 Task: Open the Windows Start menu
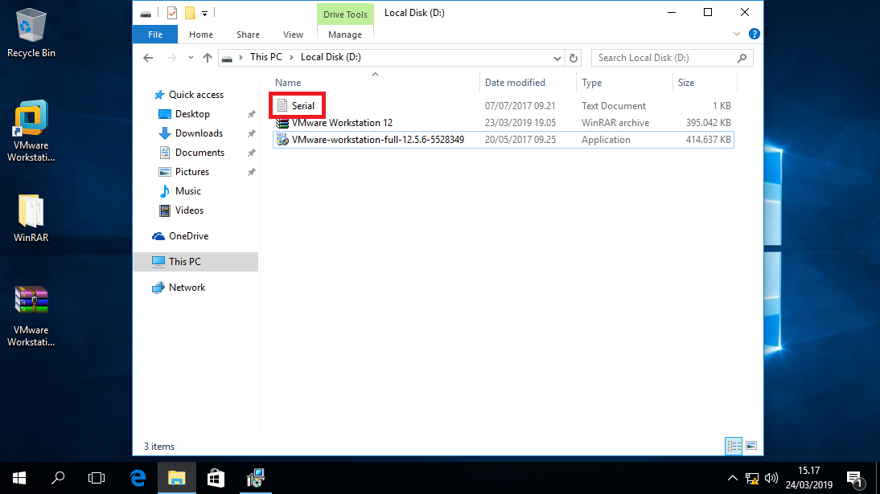click(19, 478)
